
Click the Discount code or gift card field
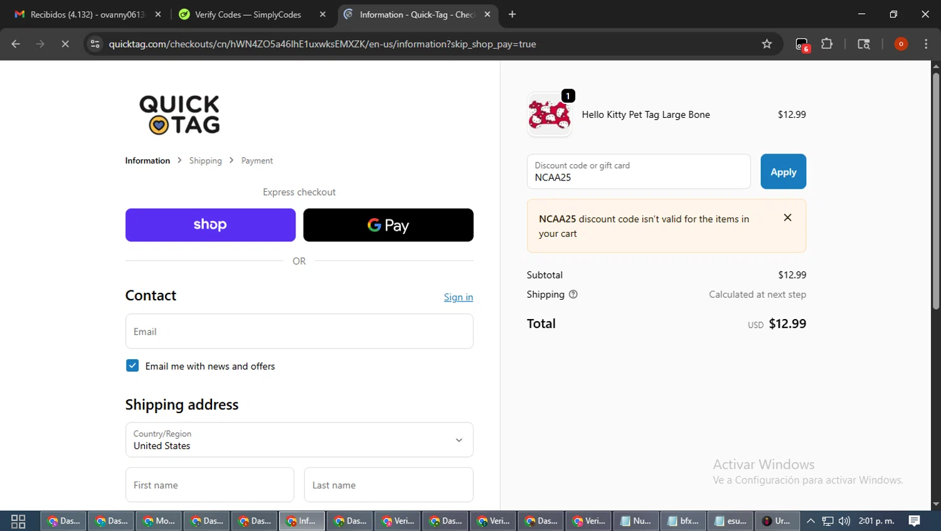click(x=639, y=172)
